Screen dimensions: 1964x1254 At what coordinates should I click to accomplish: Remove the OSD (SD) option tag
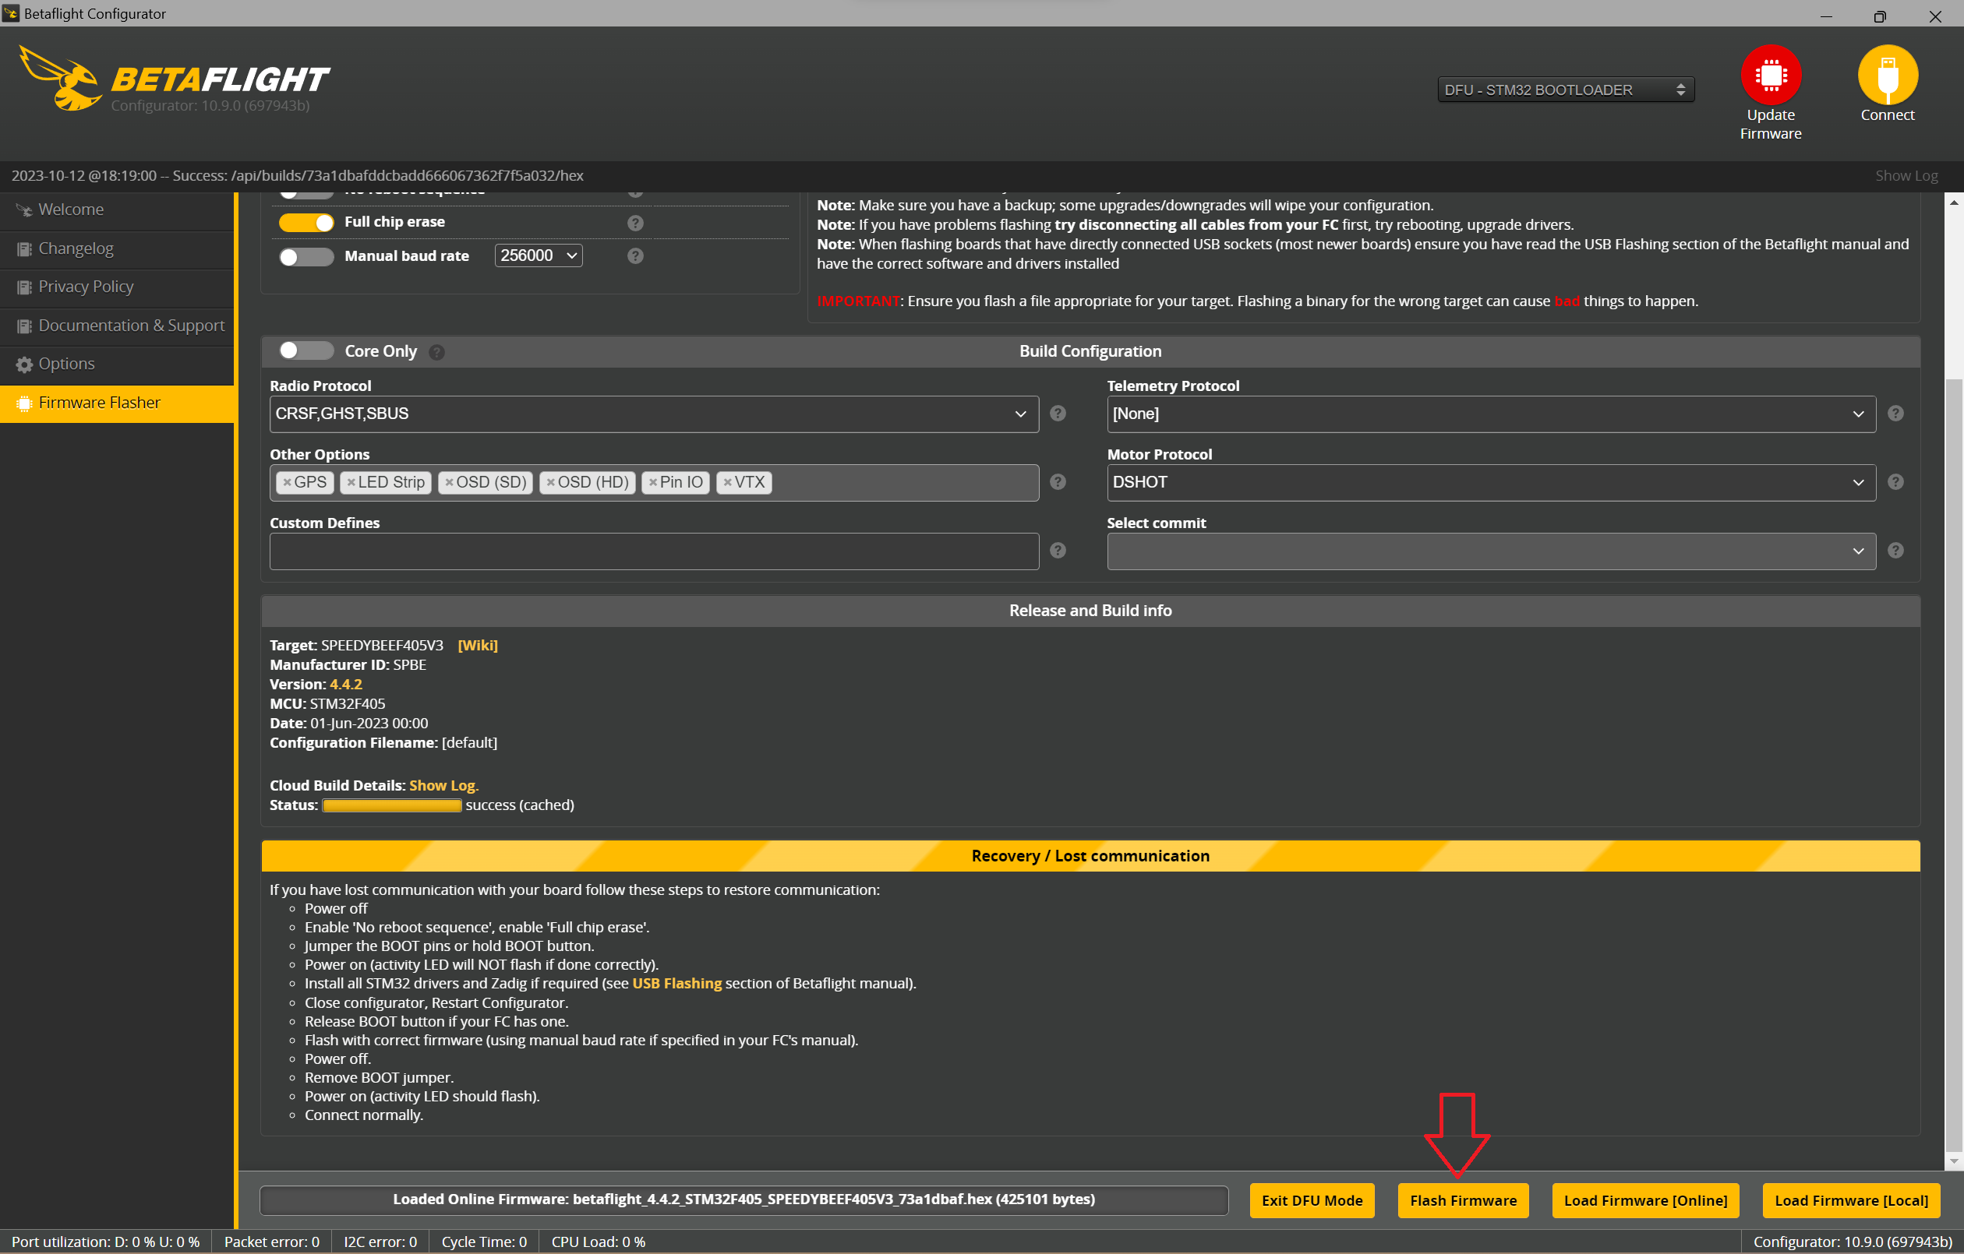449,483
